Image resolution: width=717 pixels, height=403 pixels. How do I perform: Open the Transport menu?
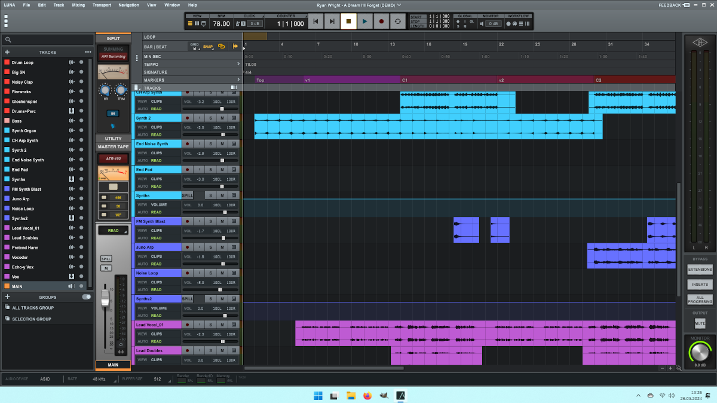(102, 5)
